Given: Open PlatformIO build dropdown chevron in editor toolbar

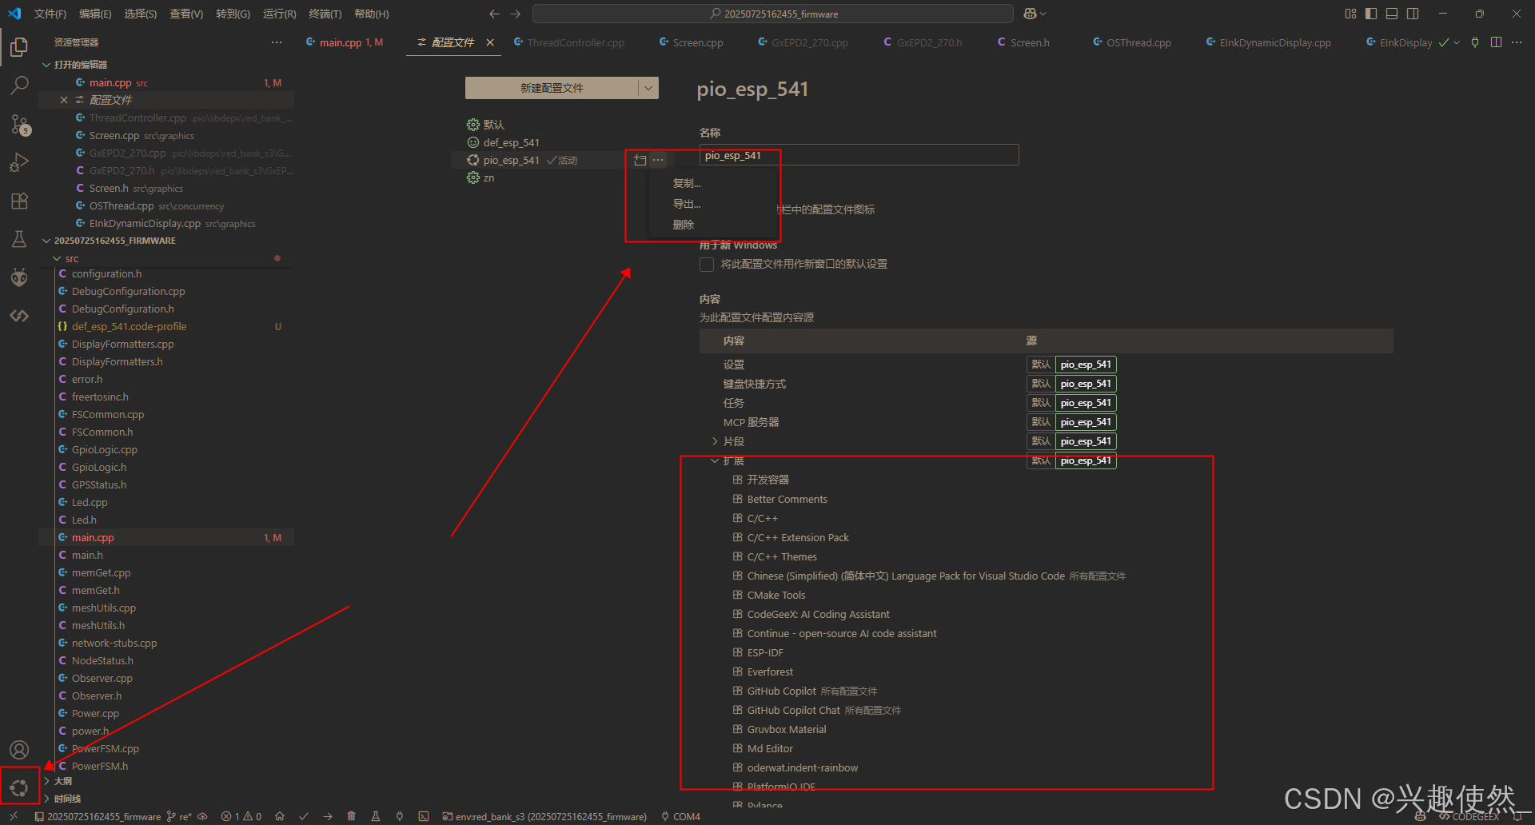Looking at the screenshot, I should pos(1457,42).
